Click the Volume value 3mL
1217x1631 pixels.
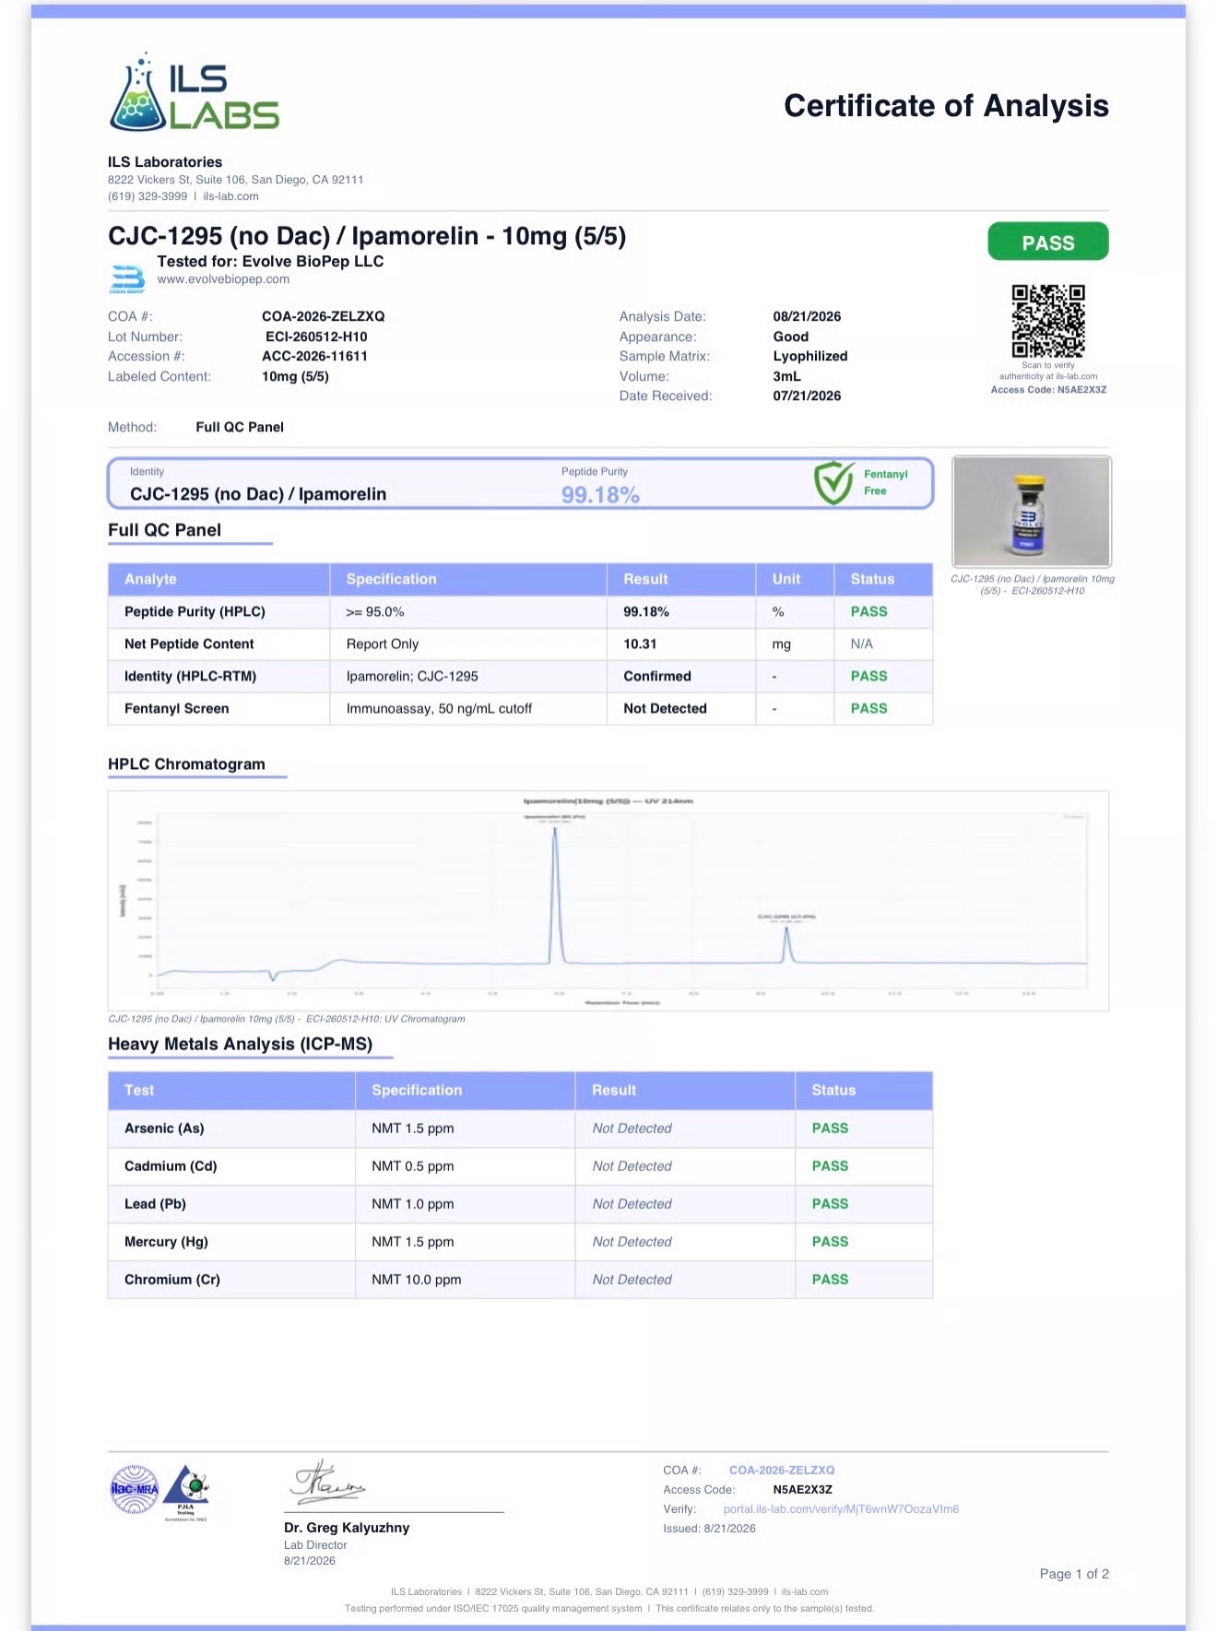pos(786,376)
